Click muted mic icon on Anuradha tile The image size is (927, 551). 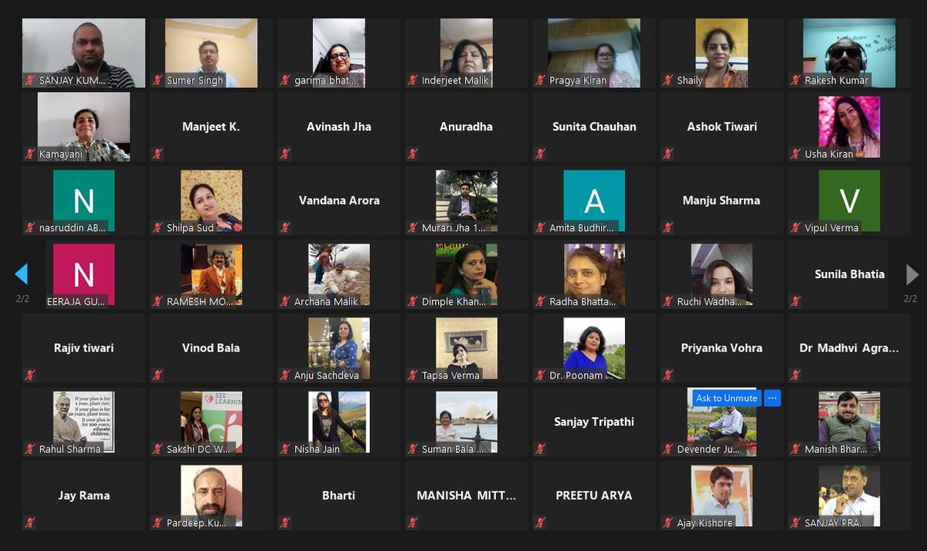413,155
